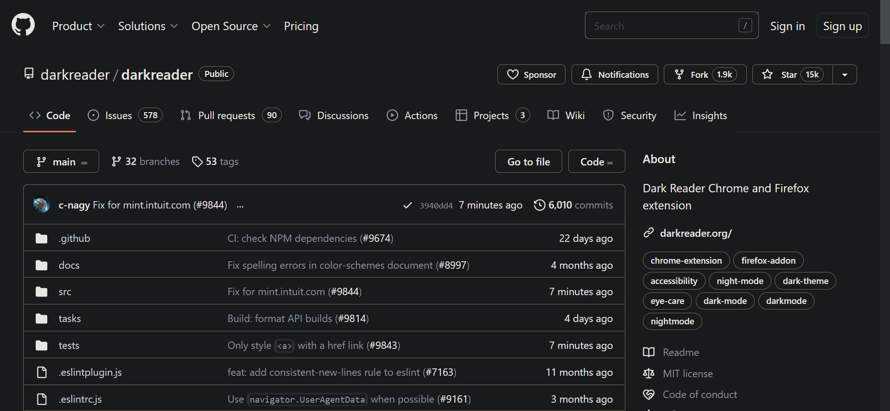Open the Pricing link
This screenshot has width=890, height=411.
pos(301,26)
